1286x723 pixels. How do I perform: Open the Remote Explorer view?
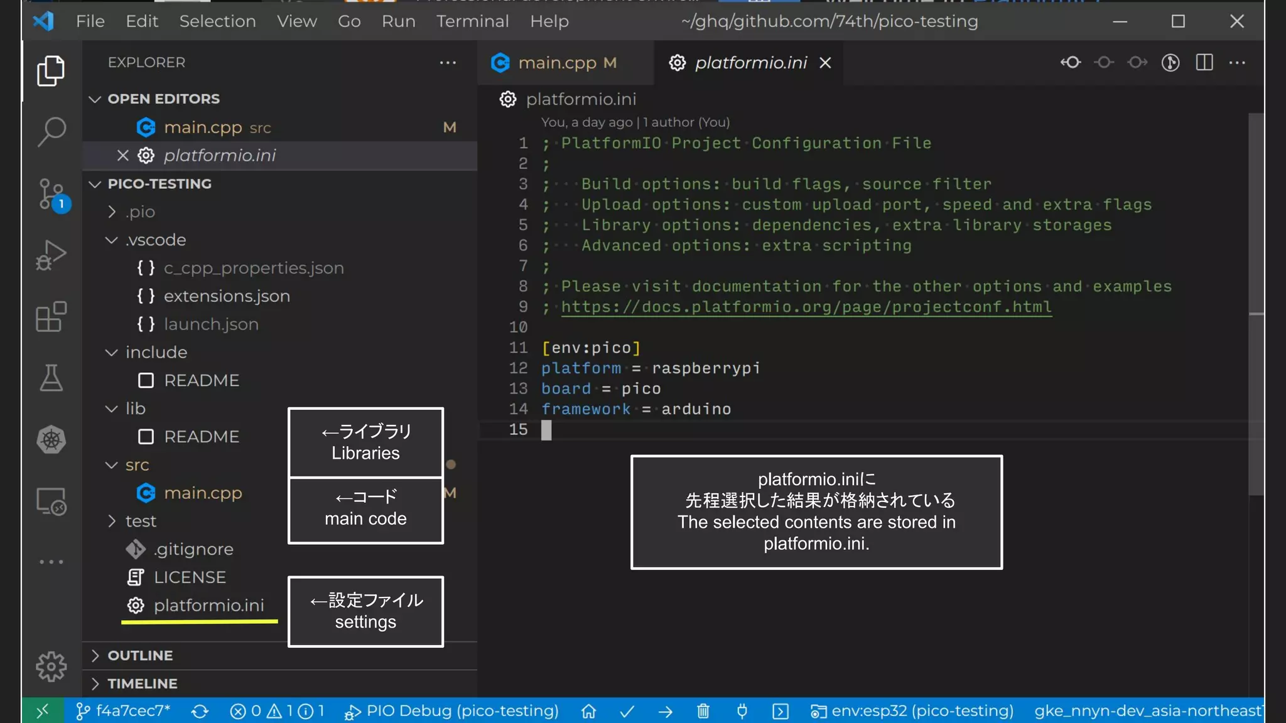51,501
